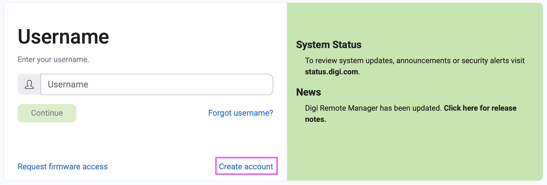Open the Forgot username? link
547x185 pixels.
tap(241, 113)
